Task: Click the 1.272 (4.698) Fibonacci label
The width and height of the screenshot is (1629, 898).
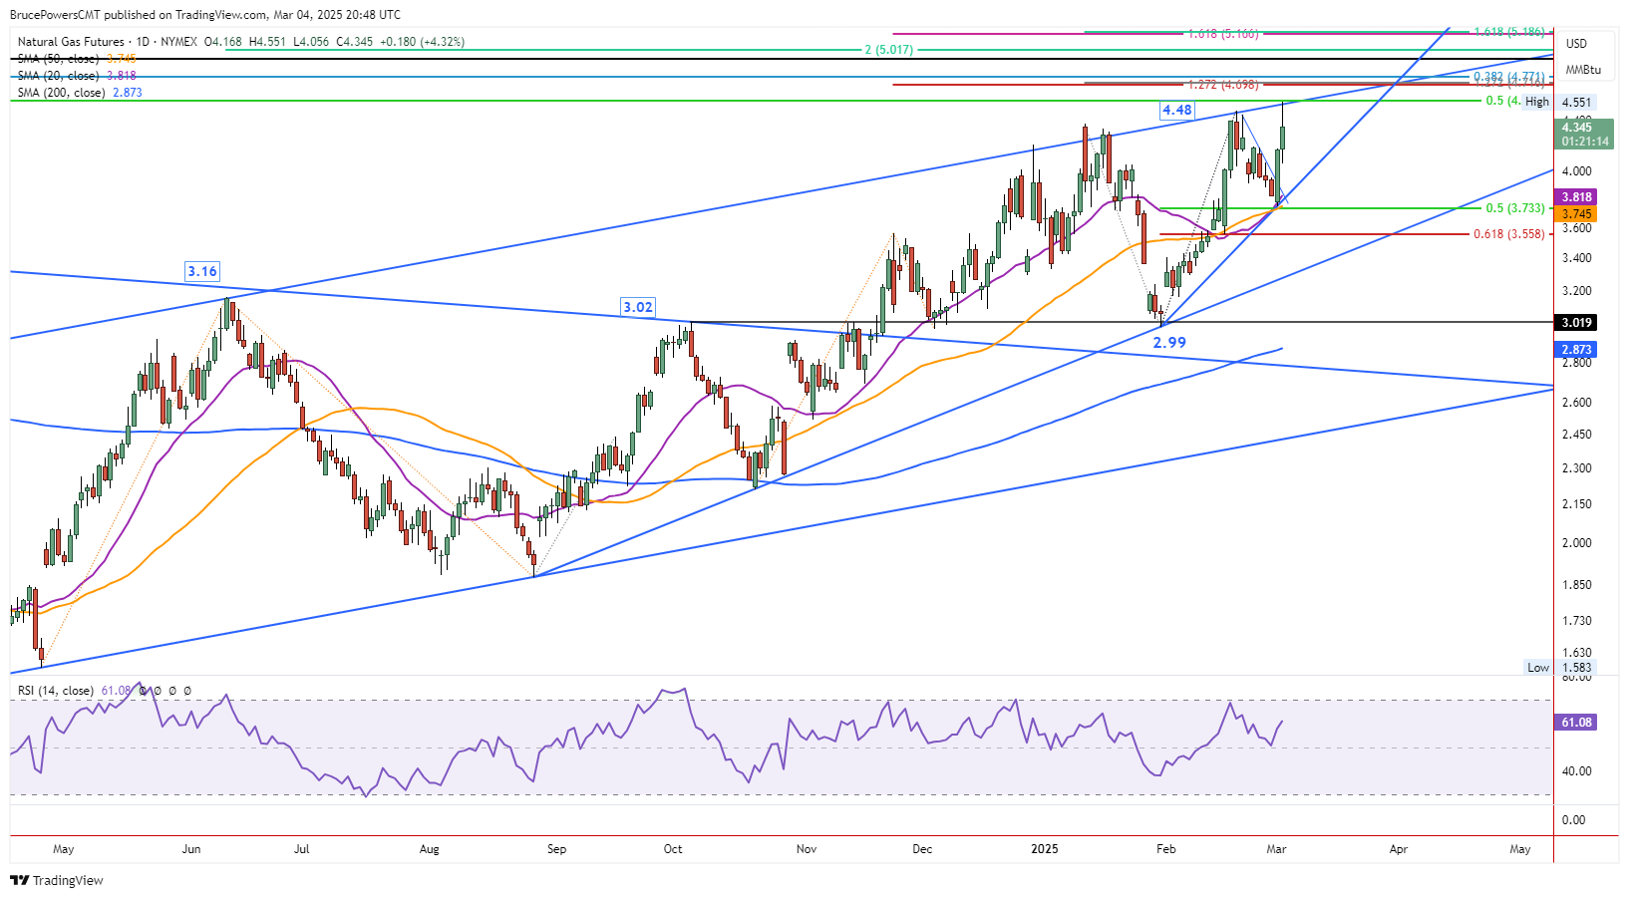Action: pos(1223,85)
